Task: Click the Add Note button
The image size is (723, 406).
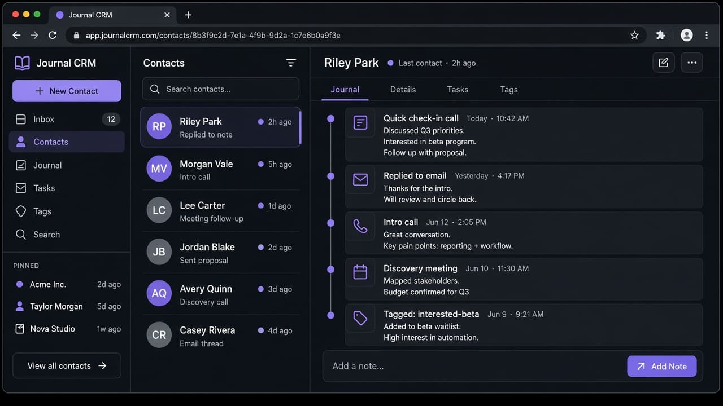Action: coord(661,367)
